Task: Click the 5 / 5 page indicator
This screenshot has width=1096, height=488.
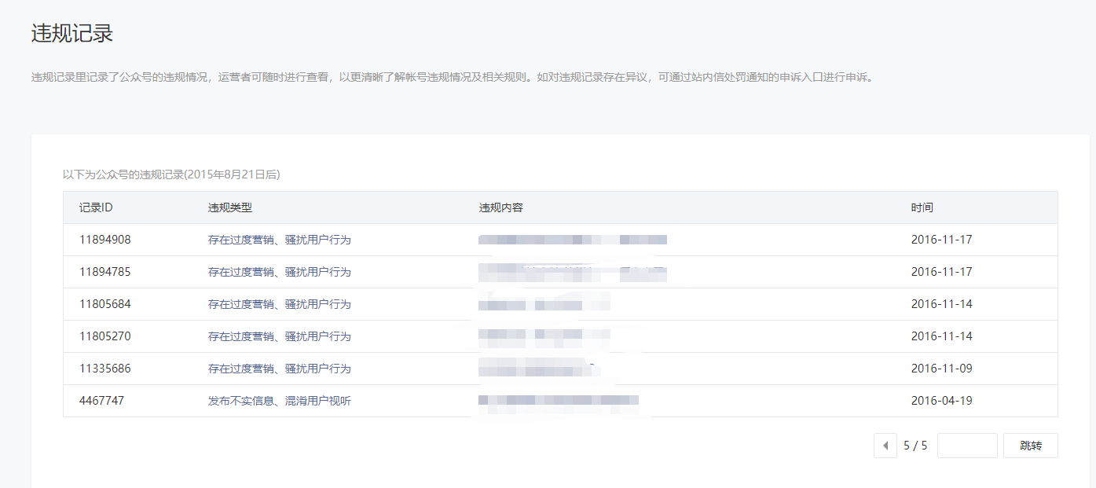Action: 915,446
